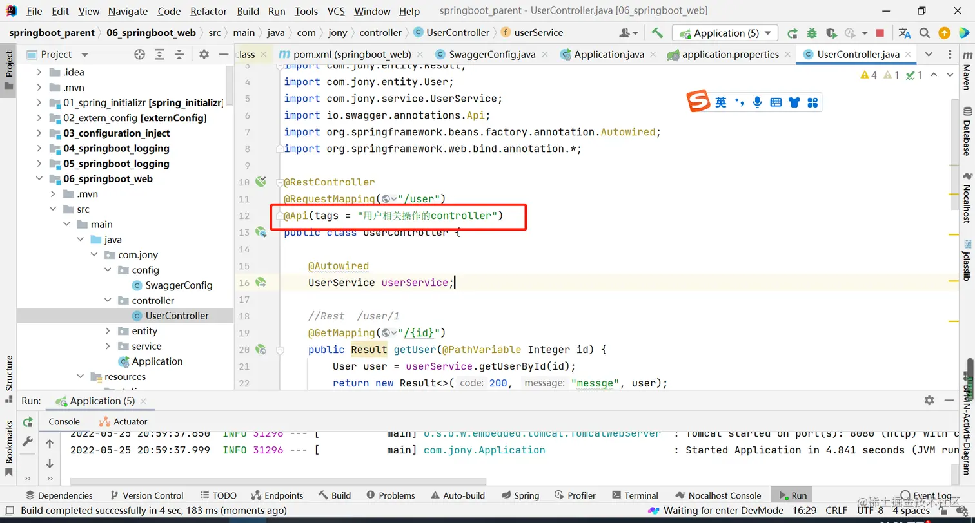Image resolution: width=975 pixels, height=523 pixels.
Task: Click the up arrow in the Run console
Action: tap(50, 444)
